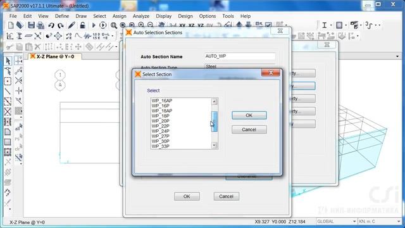The image size is (405, 228).
Task: Click the section list scroll down arrow
Action: point(215,146)
